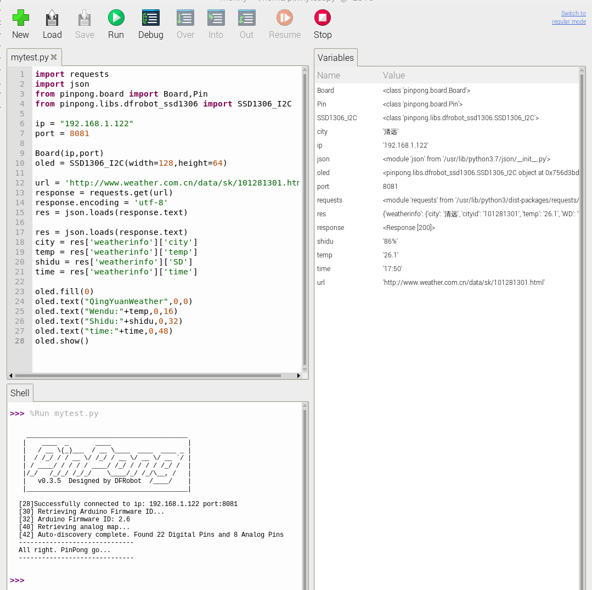
Task: Click 'response.encoding' code line
Action: (102, 203)
